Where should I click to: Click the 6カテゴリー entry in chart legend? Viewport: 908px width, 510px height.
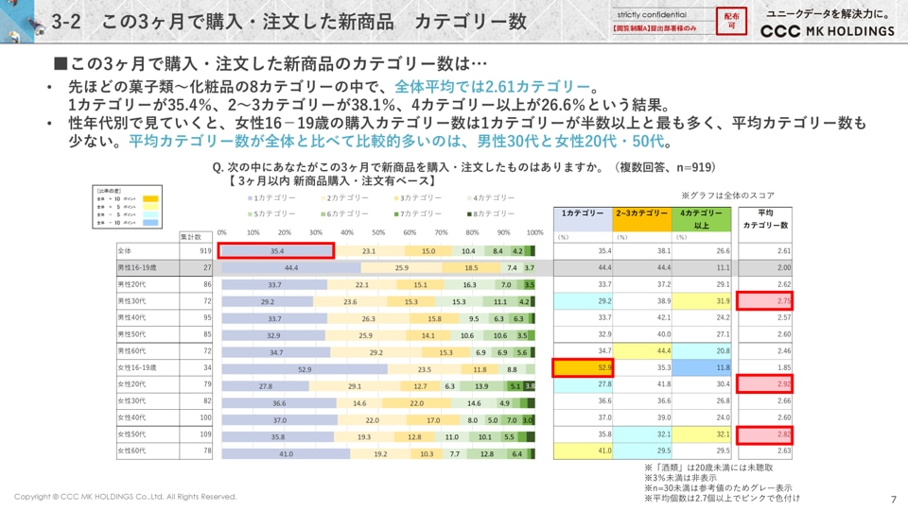[x=344, y=213]
